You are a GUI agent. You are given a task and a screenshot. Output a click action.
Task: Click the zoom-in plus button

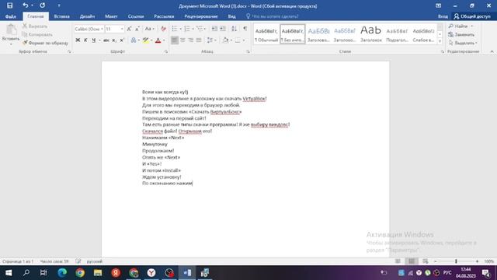tap(477, 261)
